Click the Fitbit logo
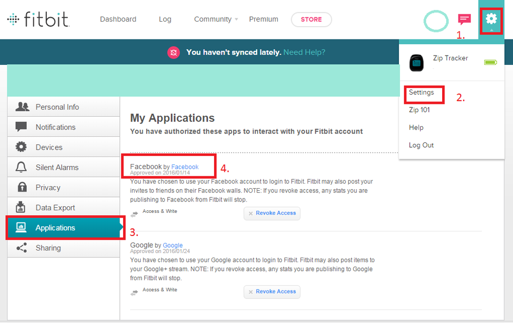513x326 pixels. pyautogui.click(x=38, y=20)
